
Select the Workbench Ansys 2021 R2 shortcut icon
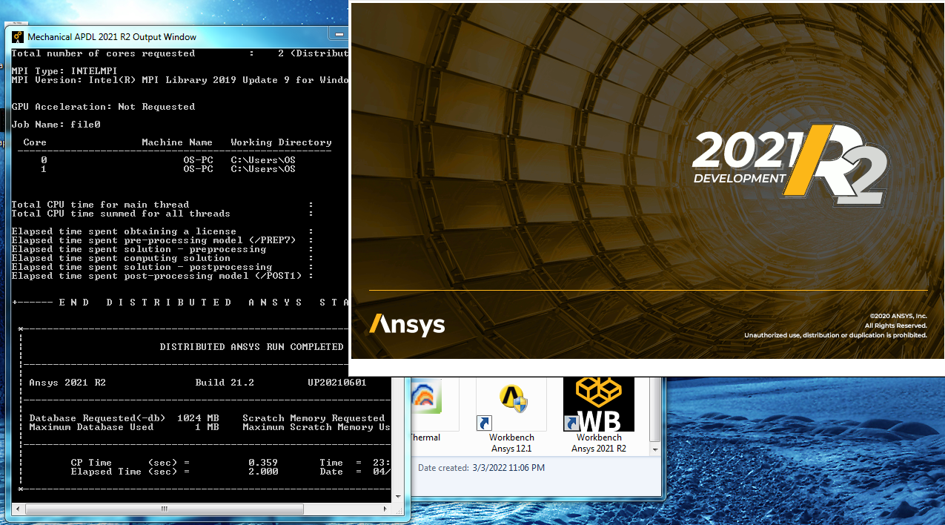point(599,404)
